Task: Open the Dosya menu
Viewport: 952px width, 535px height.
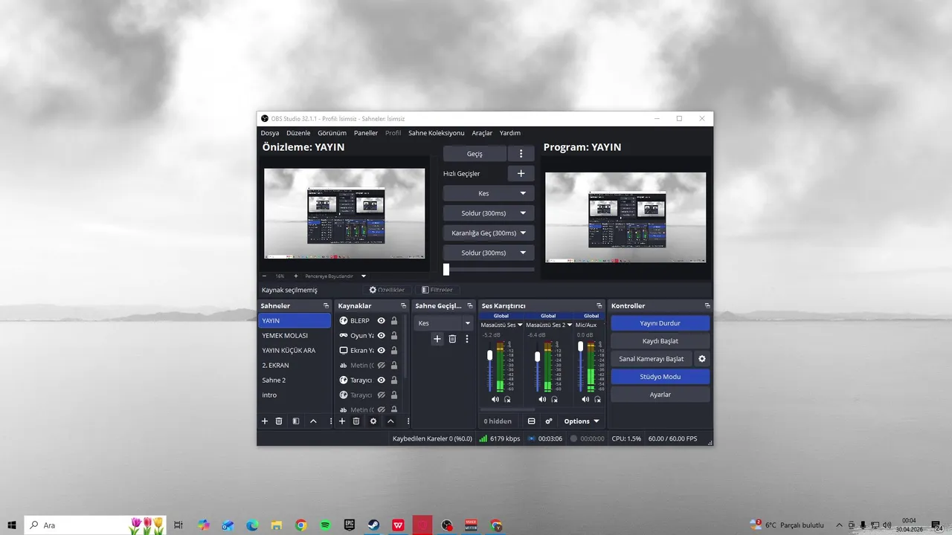Action: (270, 133)
